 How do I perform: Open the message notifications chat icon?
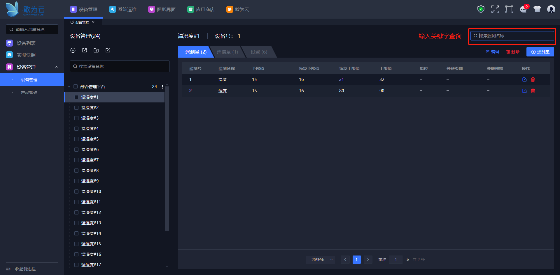523,9
